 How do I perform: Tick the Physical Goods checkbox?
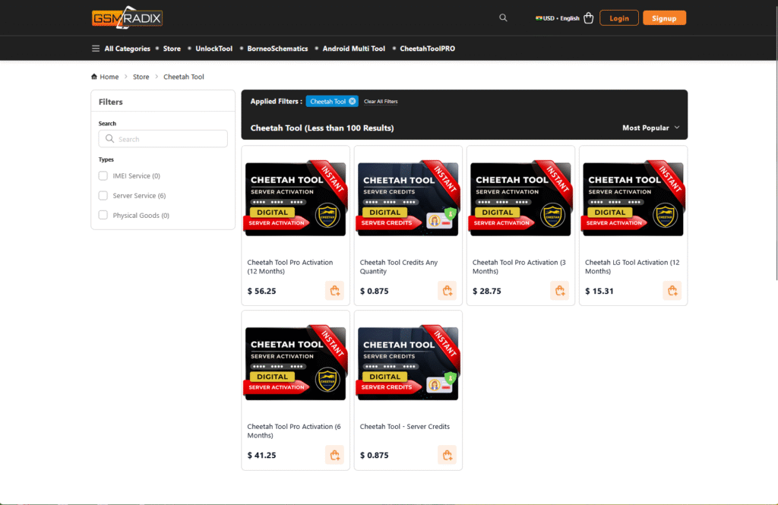coord(103,216)
